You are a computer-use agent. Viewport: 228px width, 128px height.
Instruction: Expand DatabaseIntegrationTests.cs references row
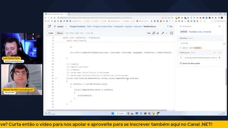200,58
